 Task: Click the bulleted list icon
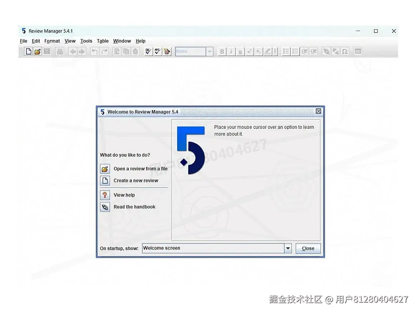point(286,51)
